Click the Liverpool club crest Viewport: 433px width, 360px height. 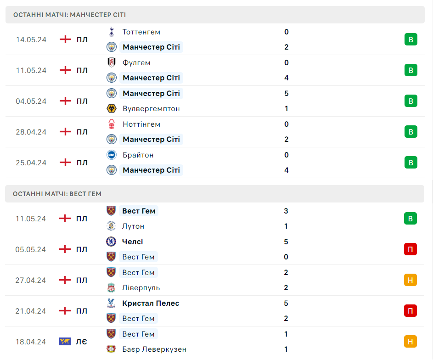coord(111,287)
